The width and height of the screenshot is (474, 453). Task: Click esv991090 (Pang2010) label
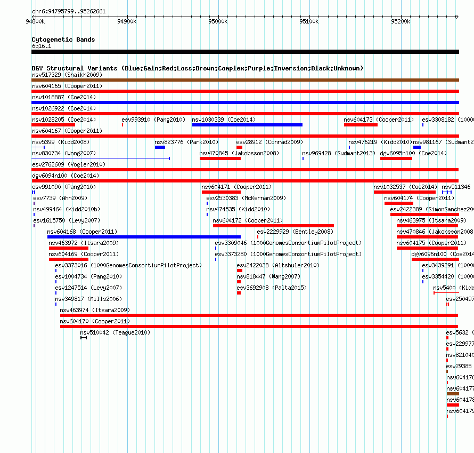(x=64, y=187)
